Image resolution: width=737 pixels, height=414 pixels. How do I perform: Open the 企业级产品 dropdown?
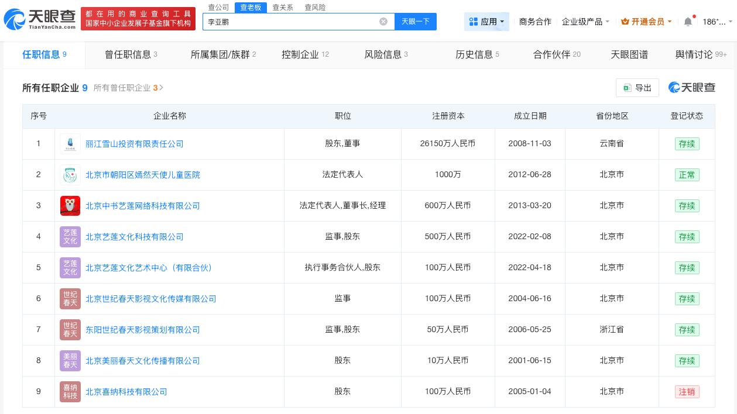click(x=585, y=22)
